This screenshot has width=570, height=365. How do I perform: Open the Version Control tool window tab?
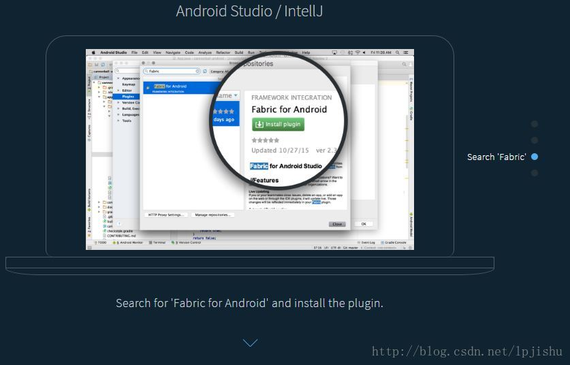(x=186, y=242)
